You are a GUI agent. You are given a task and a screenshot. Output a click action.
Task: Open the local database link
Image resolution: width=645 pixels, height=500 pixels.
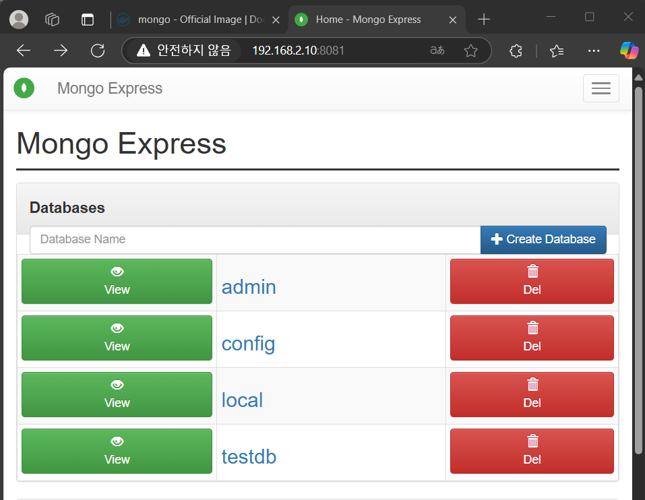pos(242,400)
